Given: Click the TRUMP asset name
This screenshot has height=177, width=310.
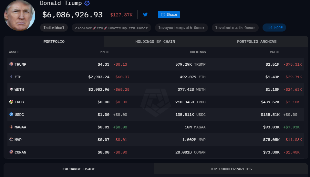Looking at the screenshot, I should 20,64.
